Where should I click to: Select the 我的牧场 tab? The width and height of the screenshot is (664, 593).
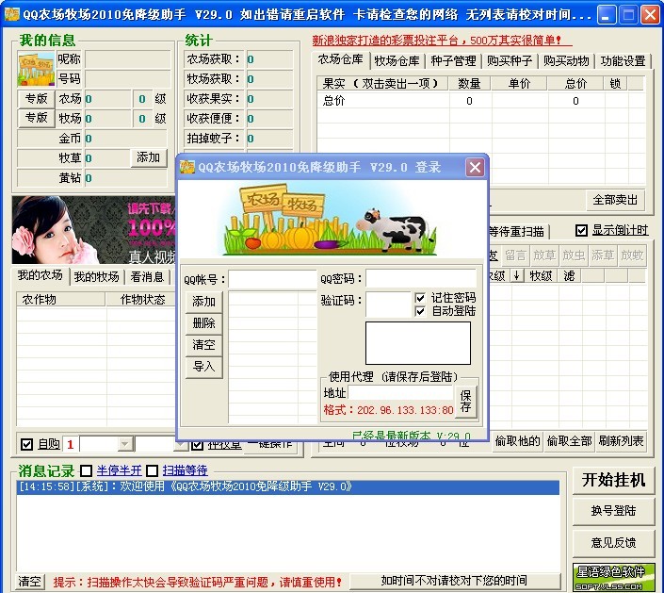tap(97, 277)
